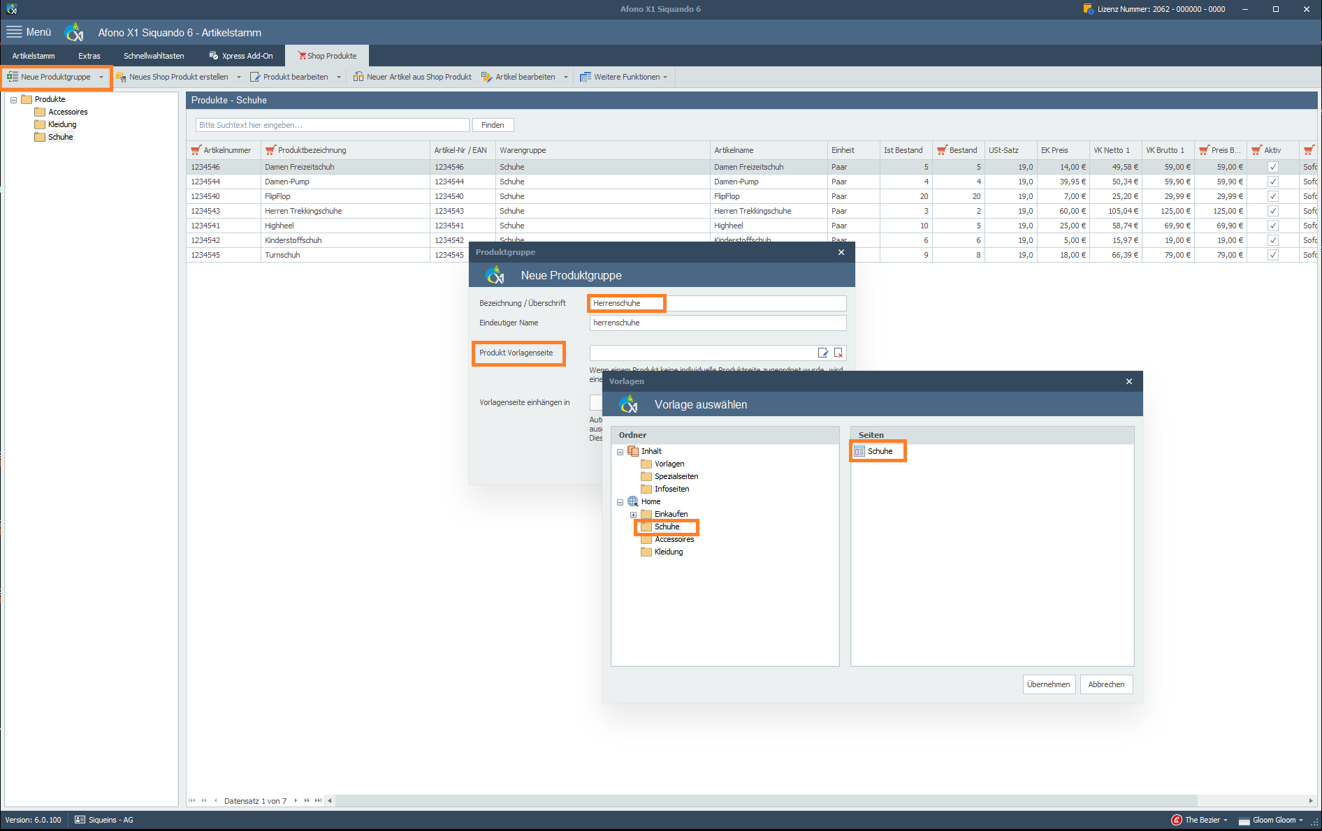The width and height of the screenshot is (1322, 831).
Task: Open the Extras menu tab
Action: (x=89, y=56)
